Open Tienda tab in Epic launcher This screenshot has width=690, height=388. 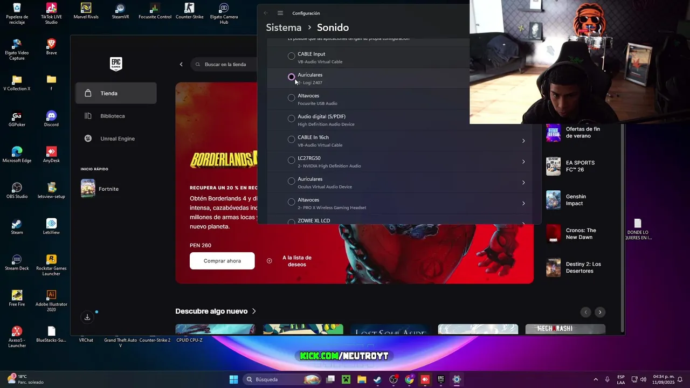coord(116,93)
